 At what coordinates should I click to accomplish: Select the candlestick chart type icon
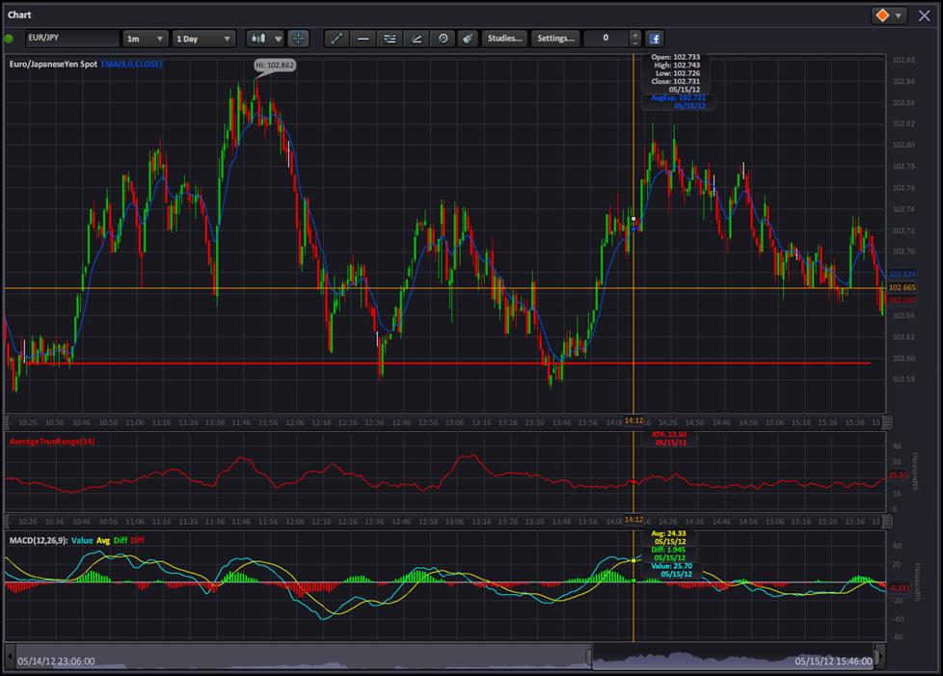point(258,39)
